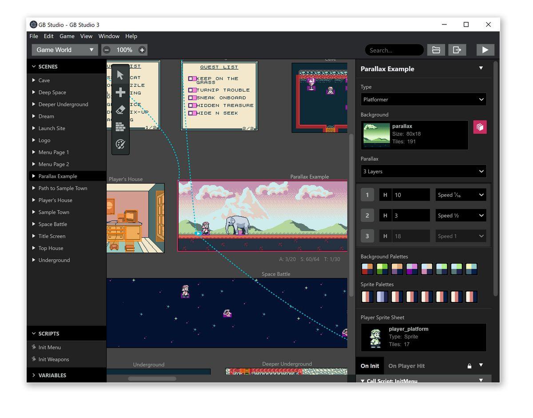This screenshot has height=418, width=533.
Task: Click the first background palette swatch
Action: point(367,269)
